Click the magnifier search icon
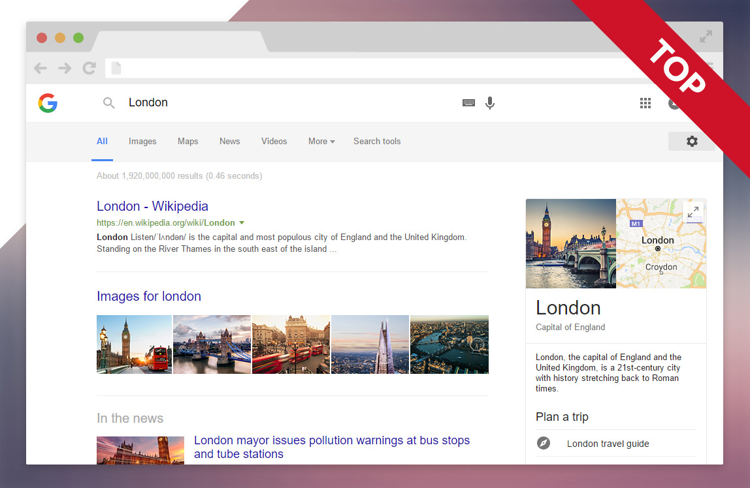 pos(109,102)
